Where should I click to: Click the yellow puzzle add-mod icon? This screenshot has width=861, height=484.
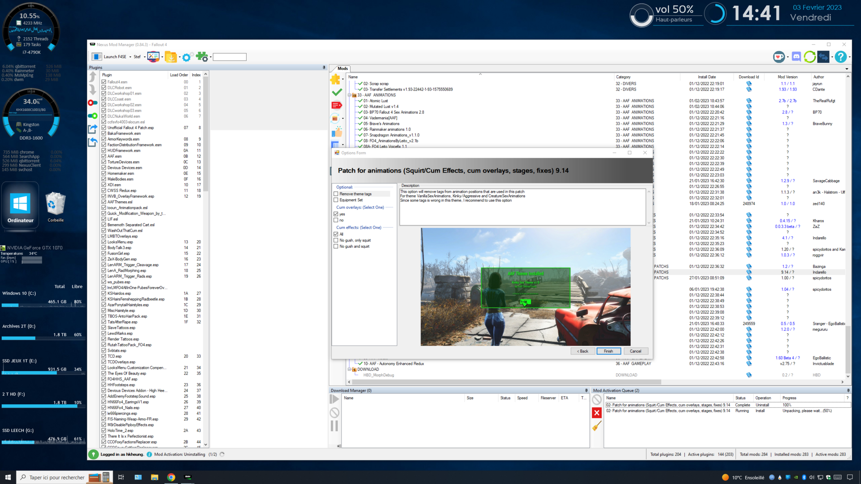pos(335,79)
